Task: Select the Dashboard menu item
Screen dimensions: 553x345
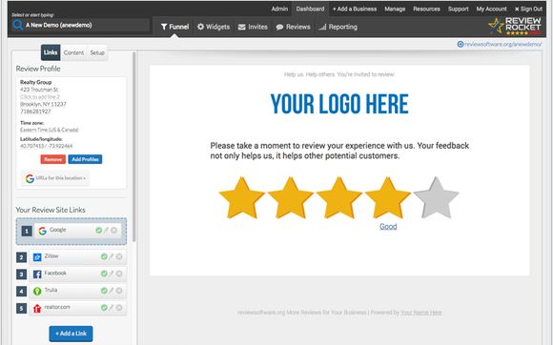Action: point(310,9)
